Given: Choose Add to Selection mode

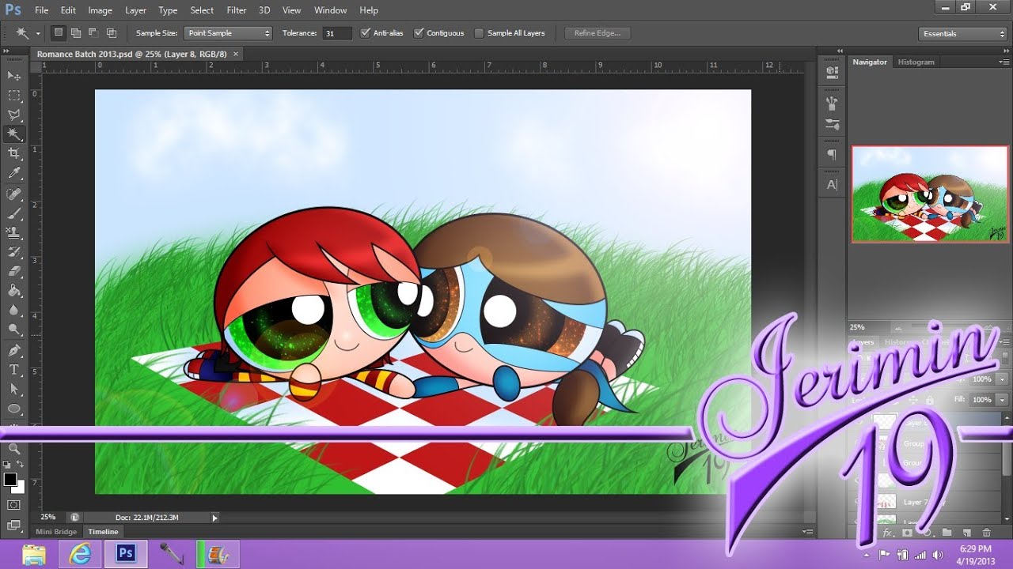Looking at the screenshot, I should click(x=76, y=33).
